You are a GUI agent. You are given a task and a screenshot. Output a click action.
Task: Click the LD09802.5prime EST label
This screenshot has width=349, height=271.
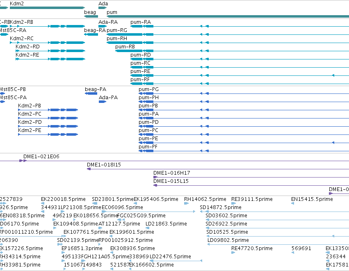coord(228,240)
